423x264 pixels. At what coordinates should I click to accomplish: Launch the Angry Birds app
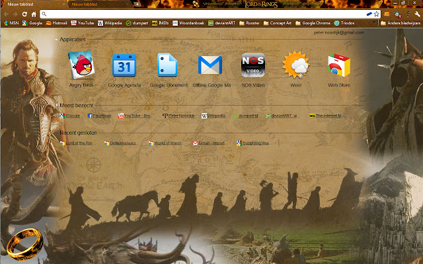click(81, 65)
